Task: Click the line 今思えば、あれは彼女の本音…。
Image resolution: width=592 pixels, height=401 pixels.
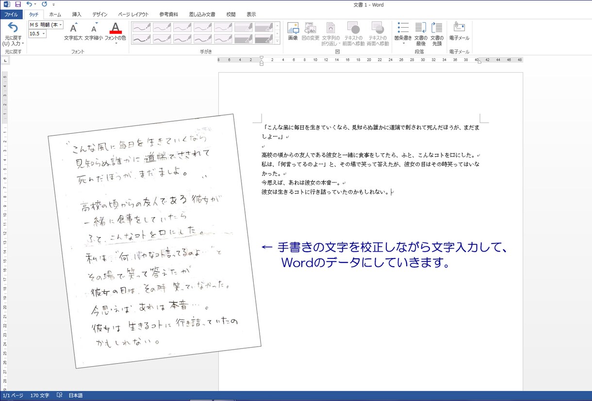Action: 302,183
